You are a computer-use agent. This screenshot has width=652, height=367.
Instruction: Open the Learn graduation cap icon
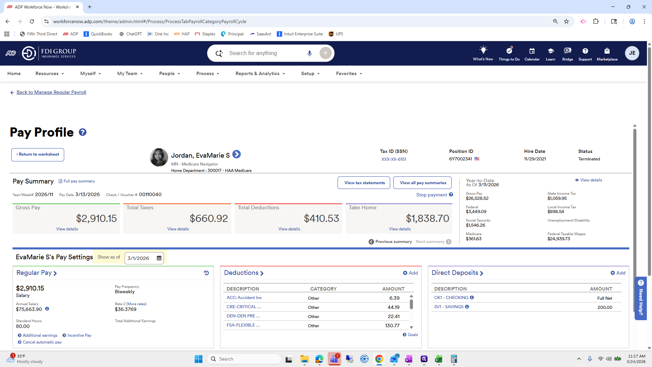[550, 52]
